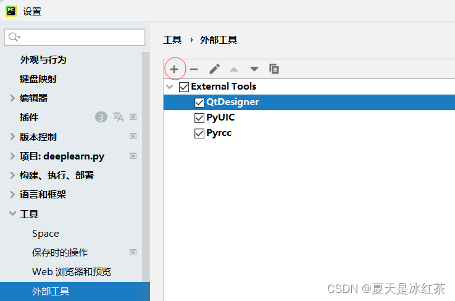
Task: Edit the selected tool with pencil icon
Action: (214, 69)
